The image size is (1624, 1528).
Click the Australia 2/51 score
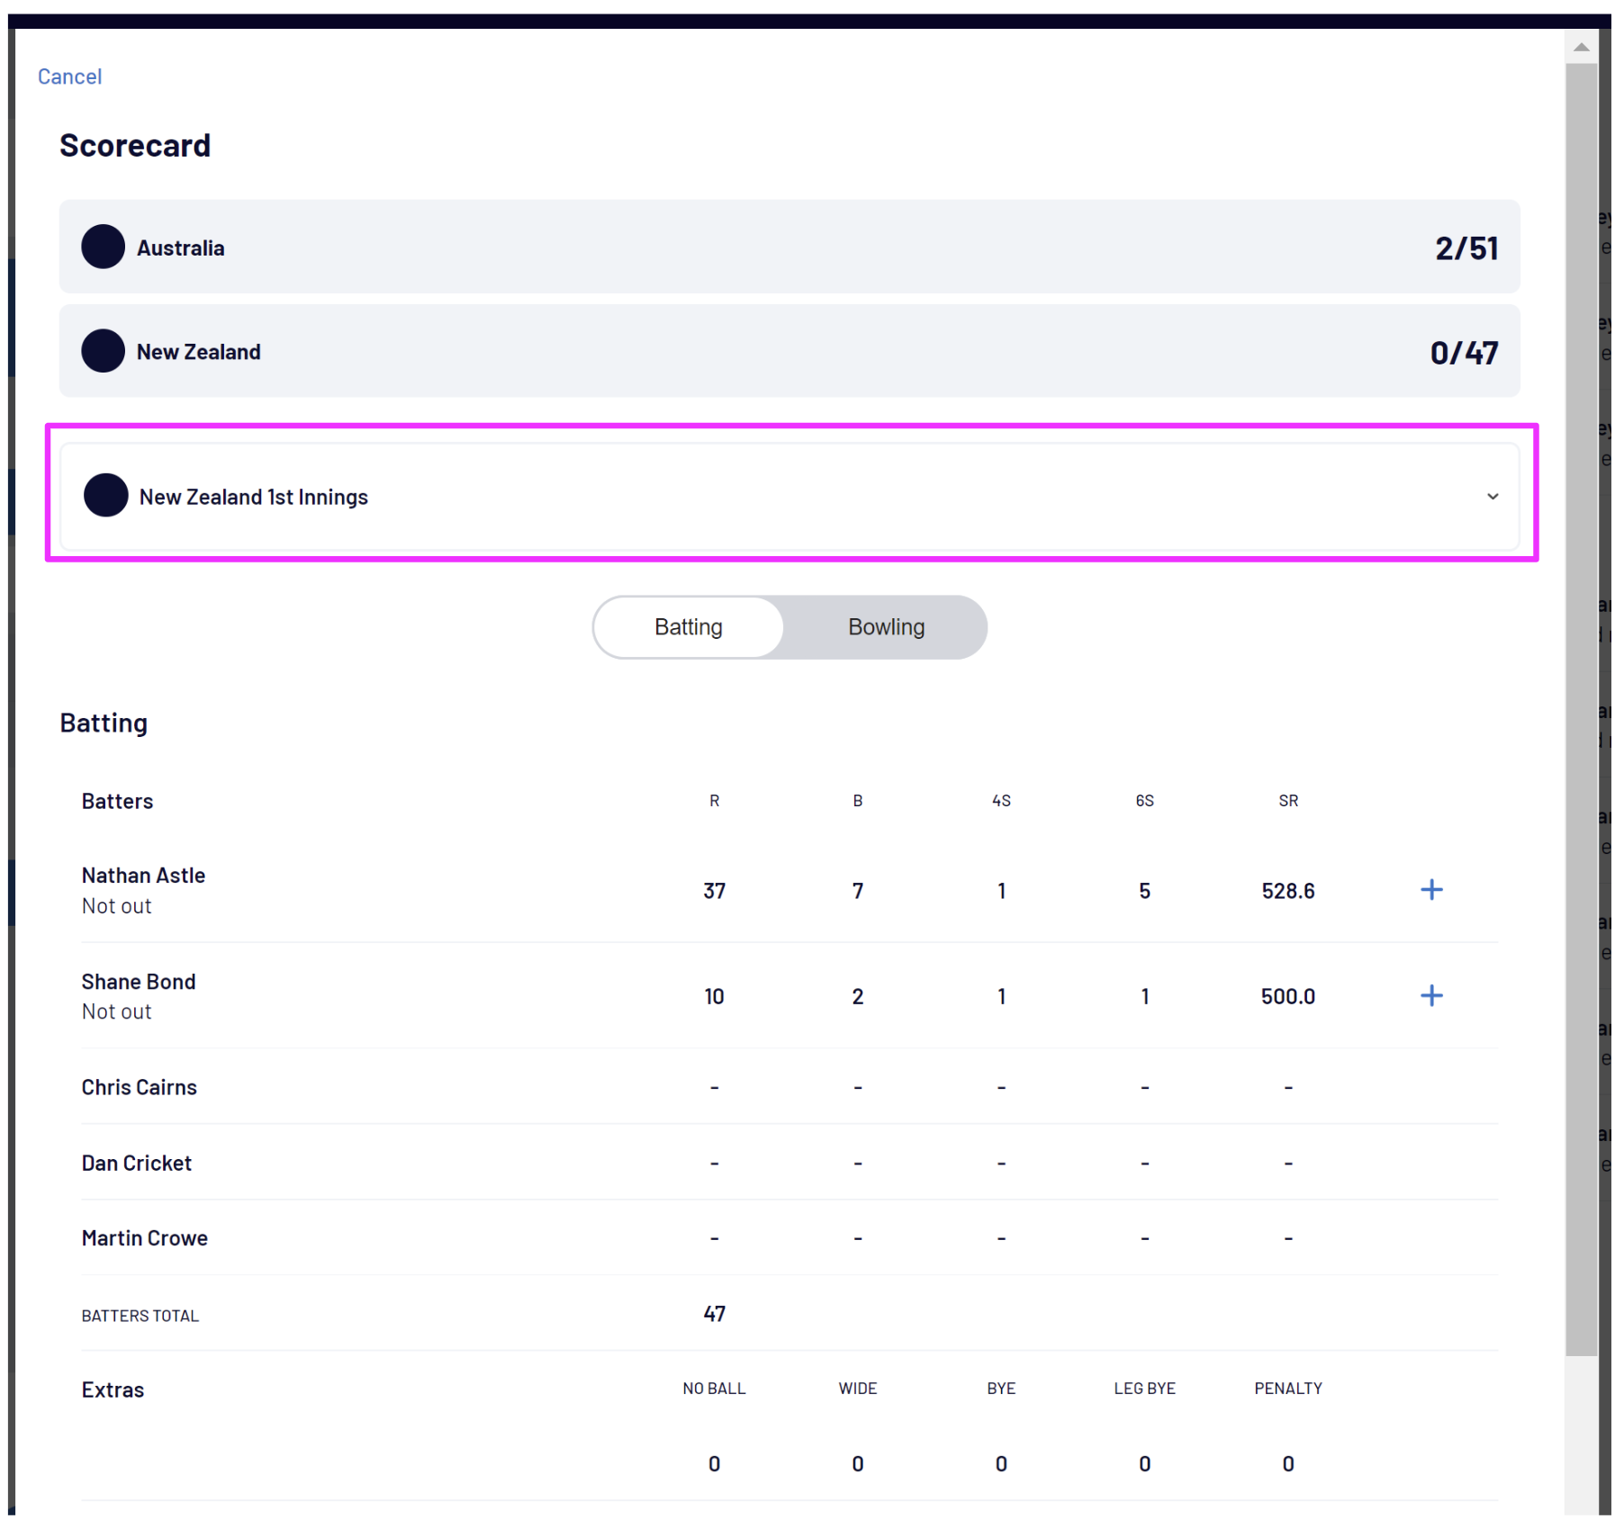coord(1466,248)
